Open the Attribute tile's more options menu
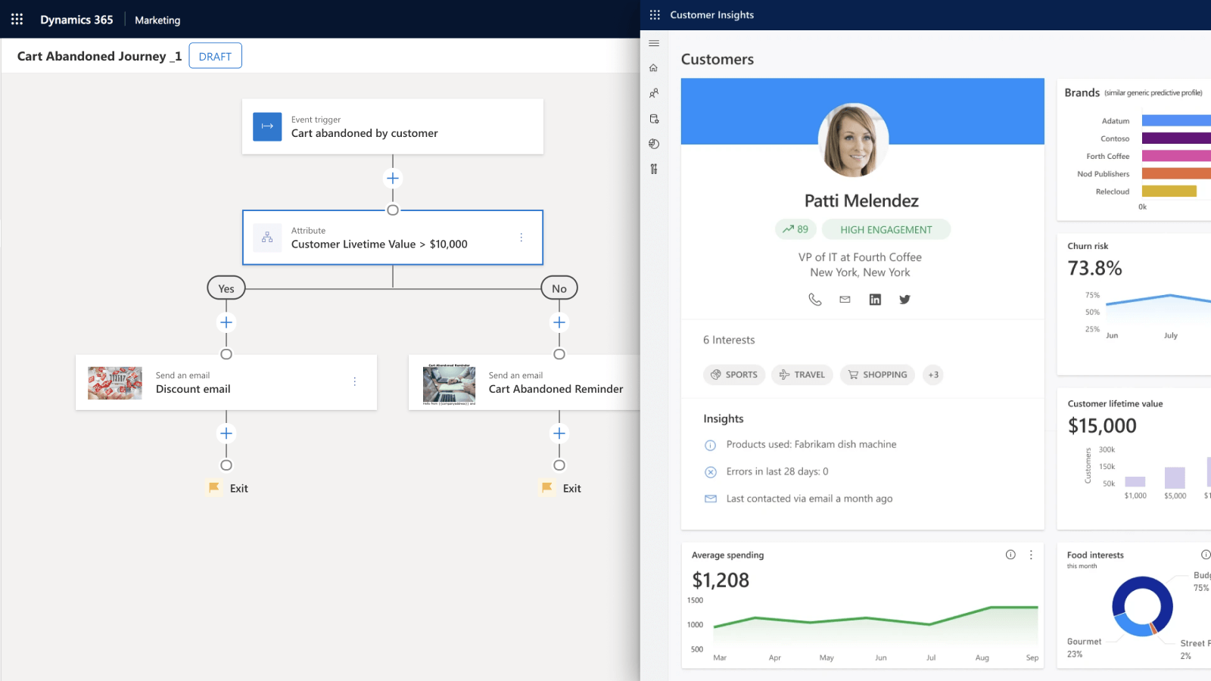The image size is (1211, 681). pos(521,238)
